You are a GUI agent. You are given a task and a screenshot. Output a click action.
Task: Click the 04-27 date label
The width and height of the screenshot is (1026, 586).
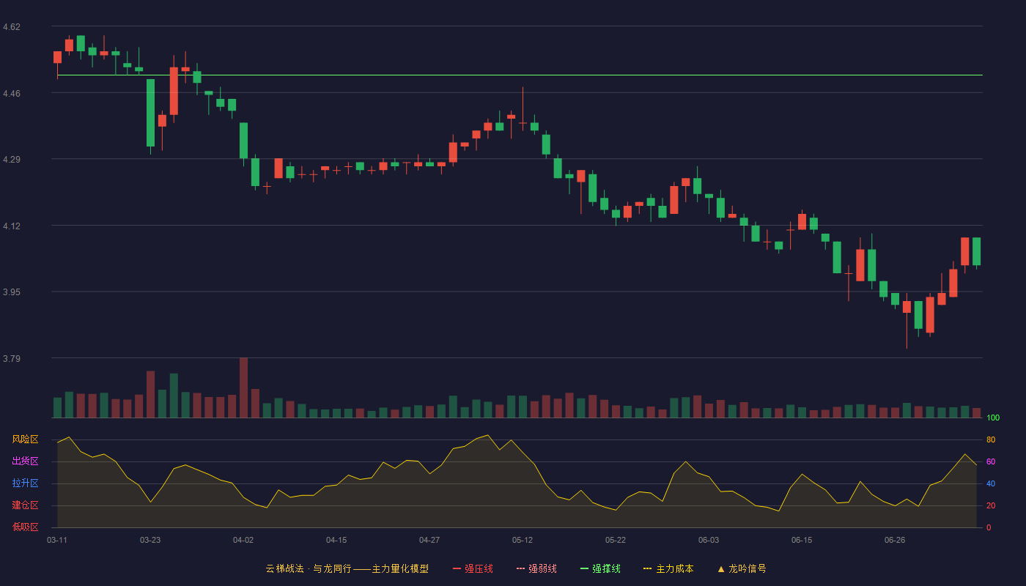click(429, 540)
